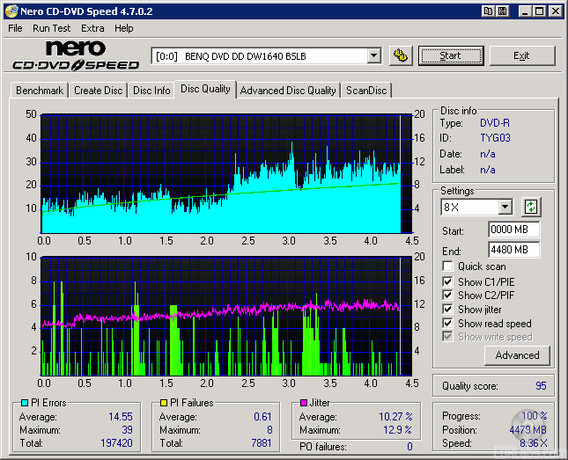568x460 pixels.
Task: Open the BENQ drive selection dropdown
Action: coord(373,55)
